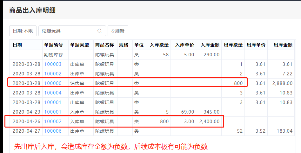The image size is (301, 153).
Task: Click the 出库数量 column header
Action: [x=233, y=45]
